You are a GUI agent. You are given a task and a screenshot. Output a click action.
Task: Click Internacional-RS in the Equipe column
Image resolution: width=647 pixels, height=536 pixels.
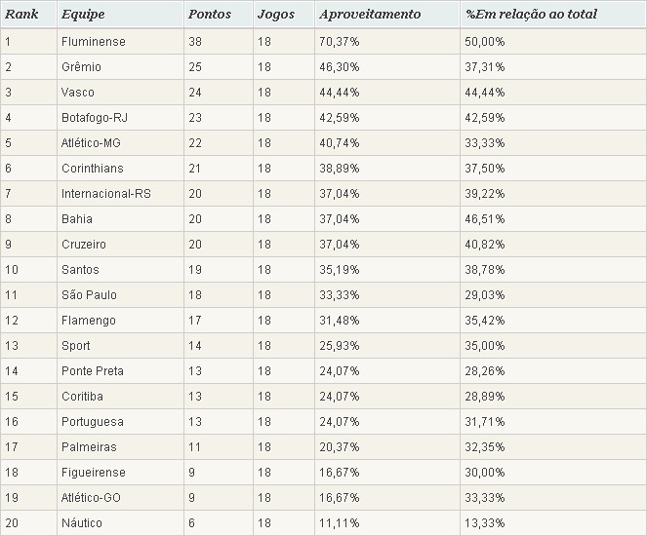[103, 194]
